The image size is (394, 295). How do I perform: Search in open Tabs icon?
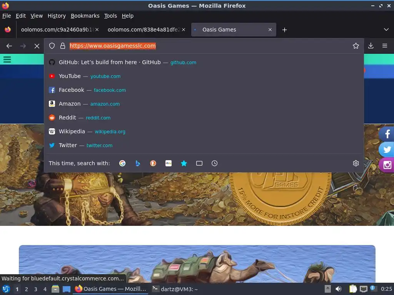199,163
